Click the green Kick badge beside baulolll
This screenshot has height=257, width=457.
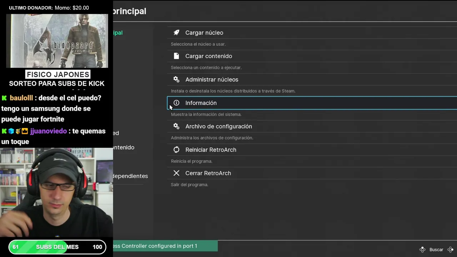point(4,98)
